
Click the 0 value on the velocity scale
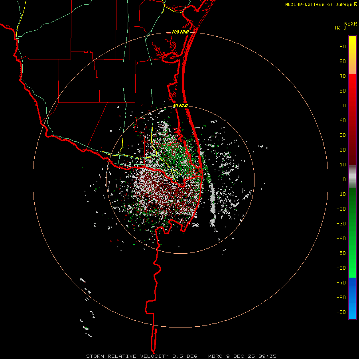pos(344,179)
